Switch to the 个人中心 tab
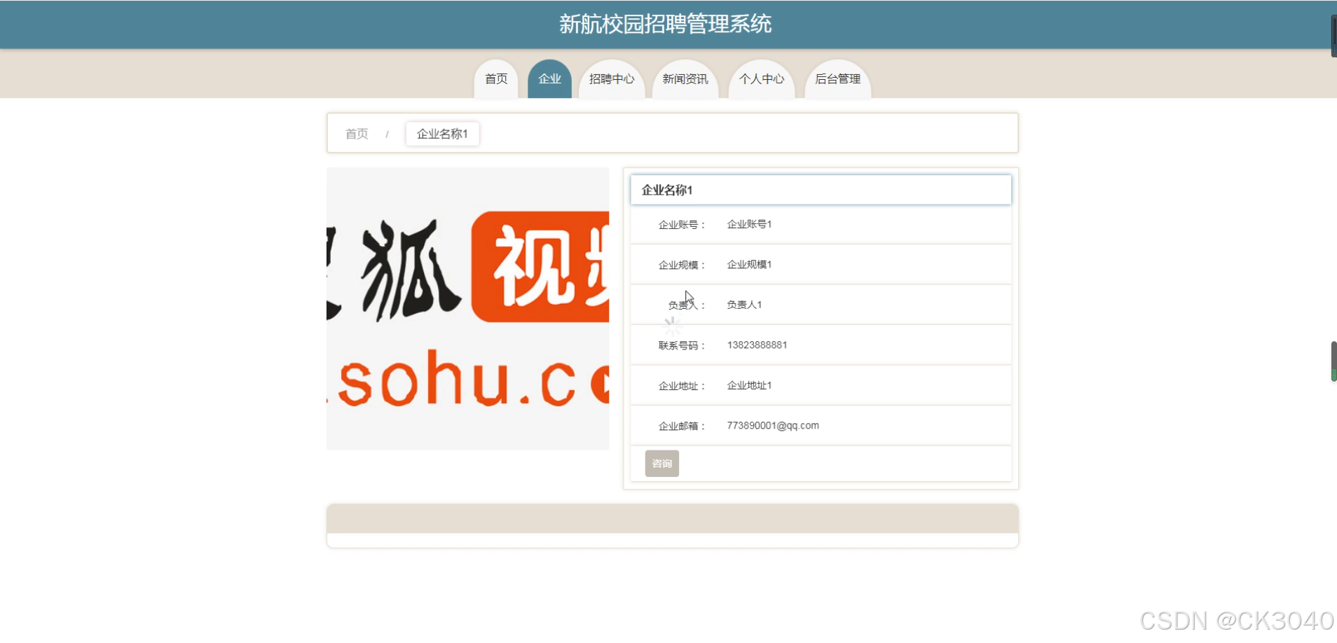The image size is (1337, 643). coord(762,79)
